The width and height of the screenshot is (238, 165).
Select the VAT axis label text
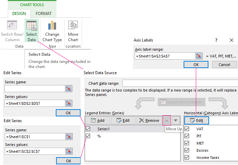200,129
